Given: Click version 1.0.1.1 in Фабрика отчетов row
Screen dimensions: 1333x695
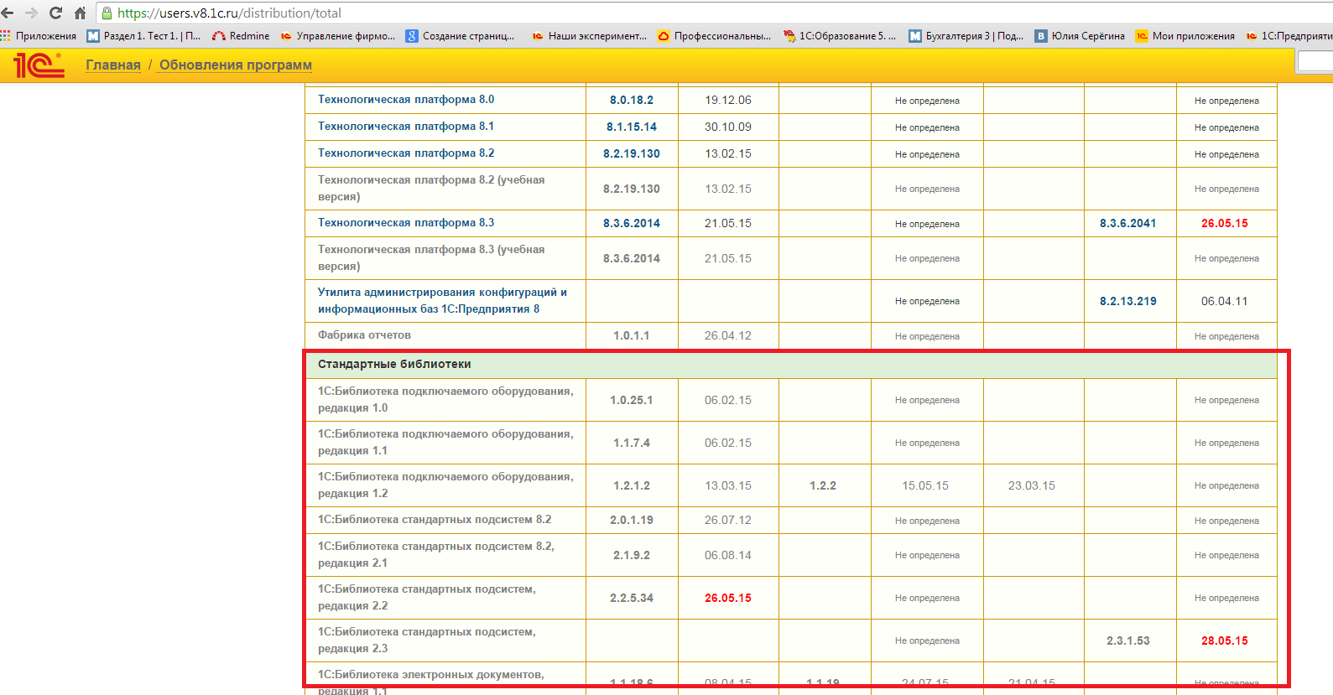Looking at the screenshot, I should [x=632, y=336].
